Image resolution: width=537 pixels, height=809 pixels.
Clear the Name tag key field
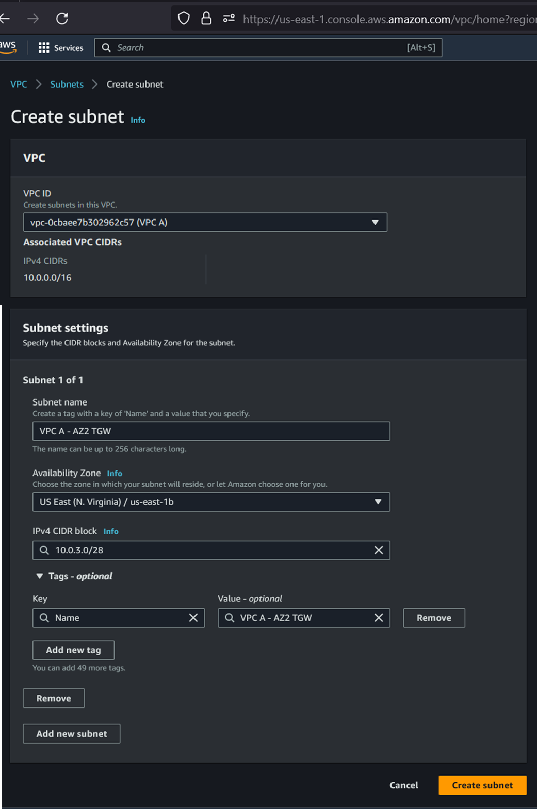click(x=193, y=618)
